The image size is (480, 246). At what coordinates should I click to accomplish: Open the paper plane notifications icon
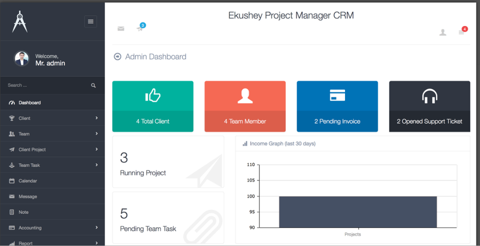pyautogui.click(x=139, y=28)
